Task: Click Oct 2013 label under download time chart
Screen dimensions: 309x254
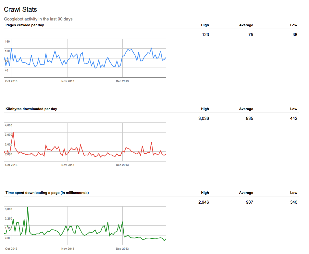Action: pyautogui.click(x=11, y=248)
